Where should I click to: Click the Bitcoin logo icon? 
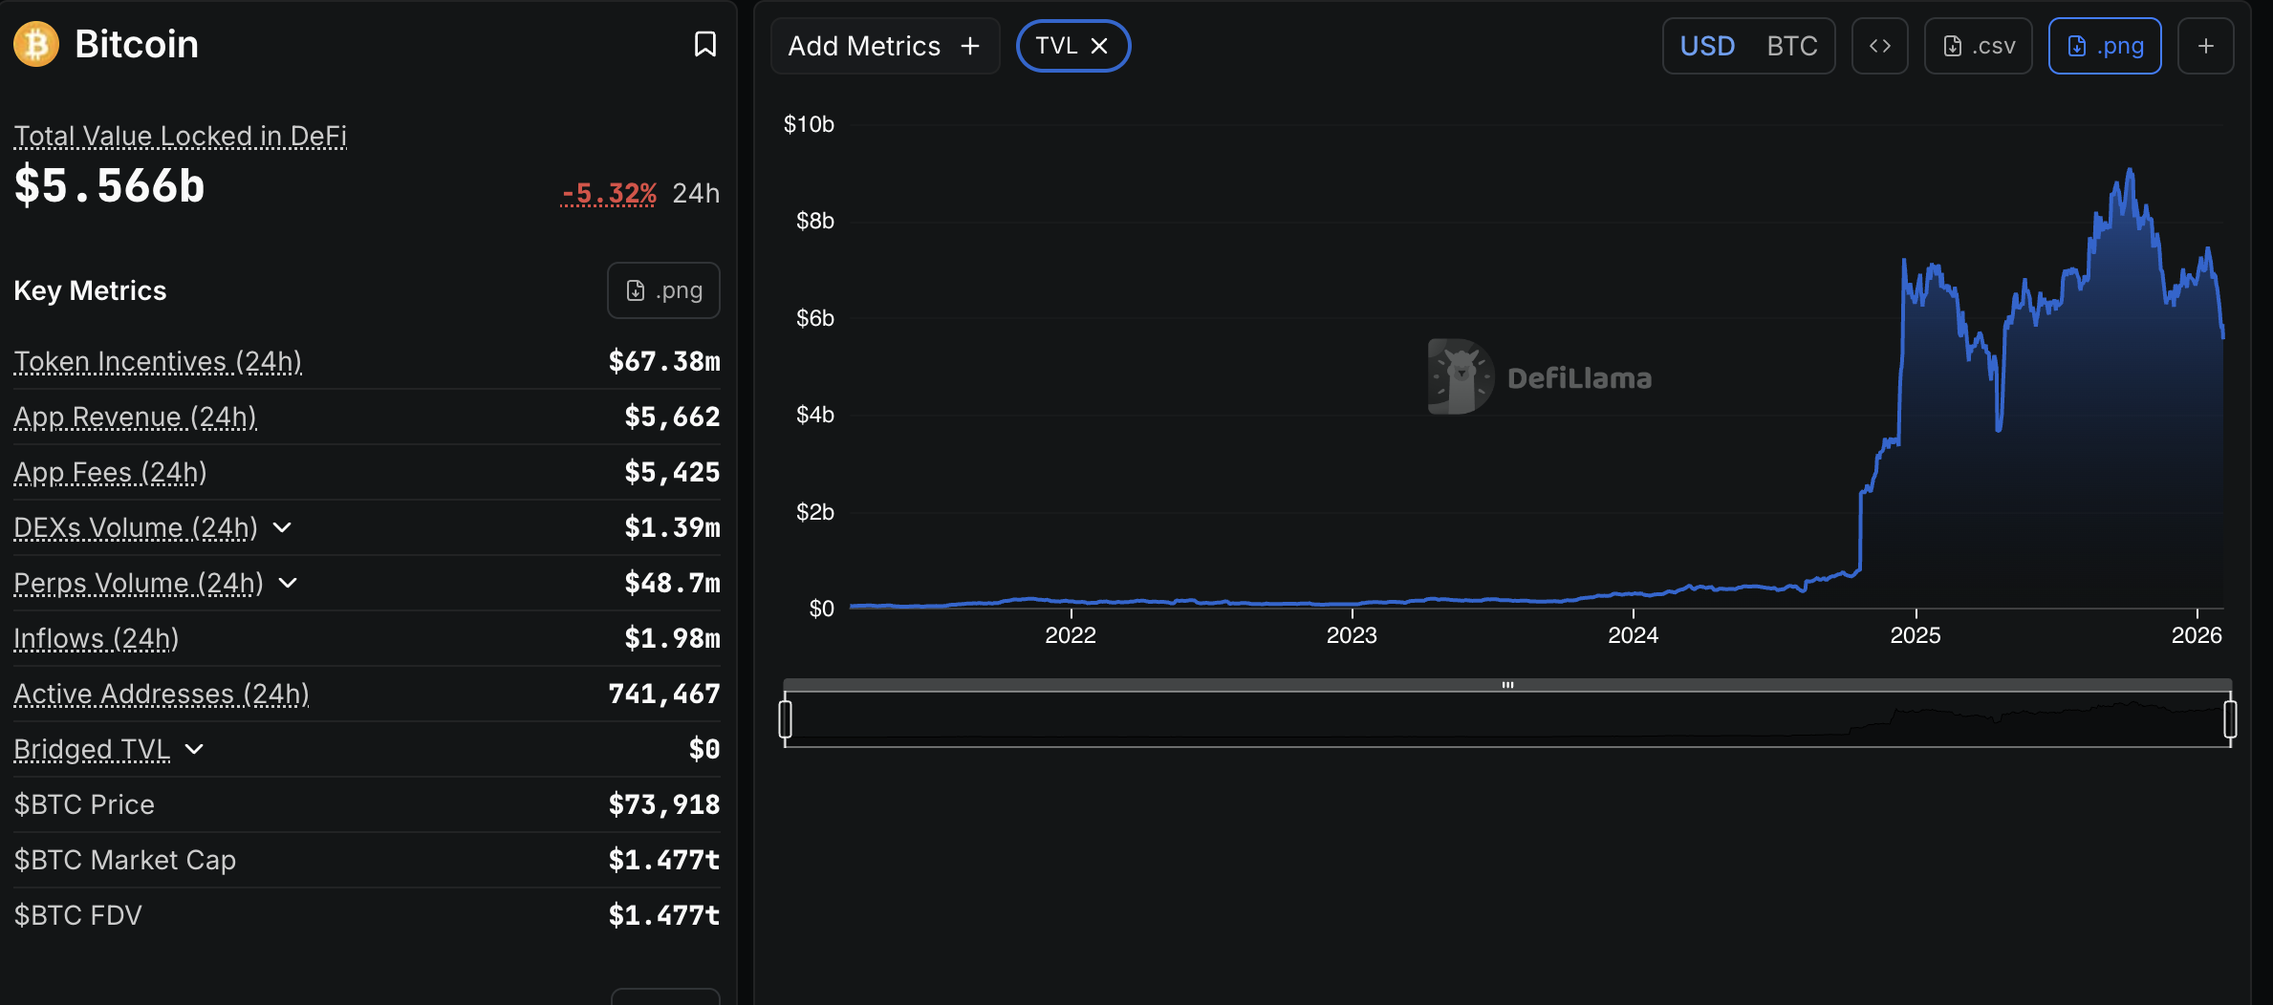35,44
